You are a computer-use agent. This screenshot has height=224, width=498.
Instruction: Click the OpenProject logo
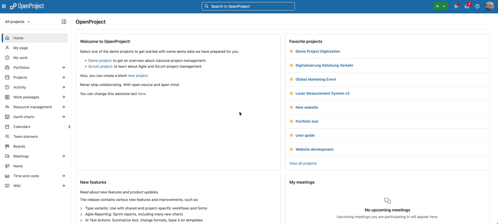[27, 6]
